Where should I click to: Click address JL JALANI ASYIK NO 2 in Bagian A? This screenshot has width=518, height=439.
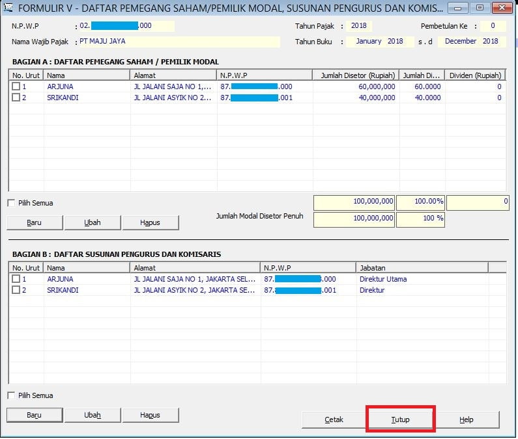(x=173, y=98)
